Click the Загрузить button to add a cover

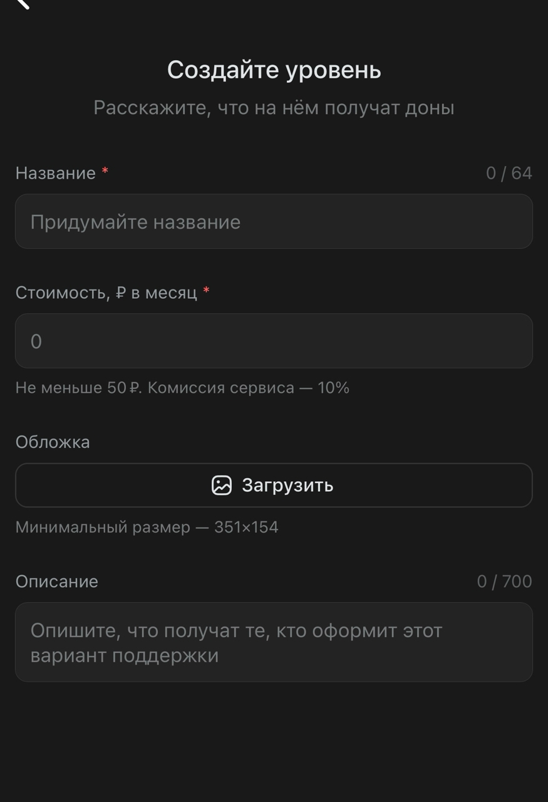coord(274,485)
